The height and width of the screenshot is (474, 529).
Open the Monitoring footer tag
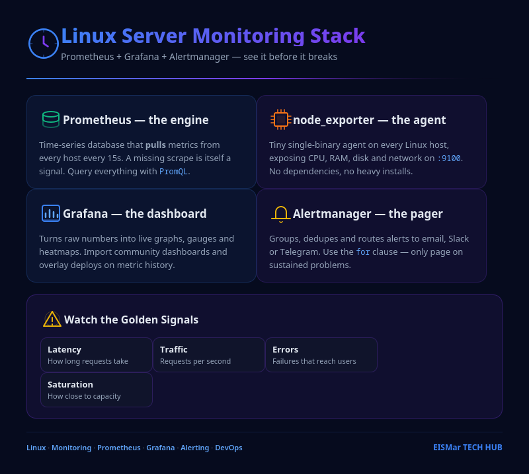pyautogui.click(x=71, y=448)
